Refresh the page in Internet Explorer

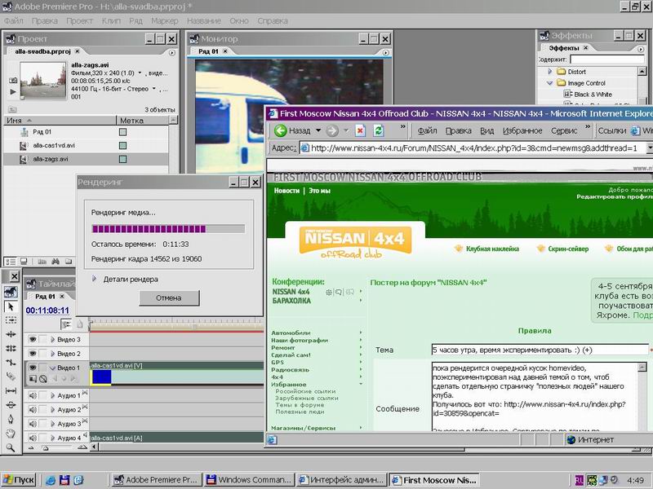point(378,130)
